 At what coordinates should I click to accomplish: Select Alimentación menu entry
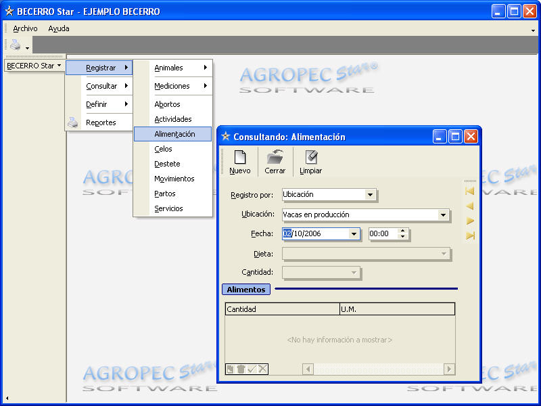(173, 134)
